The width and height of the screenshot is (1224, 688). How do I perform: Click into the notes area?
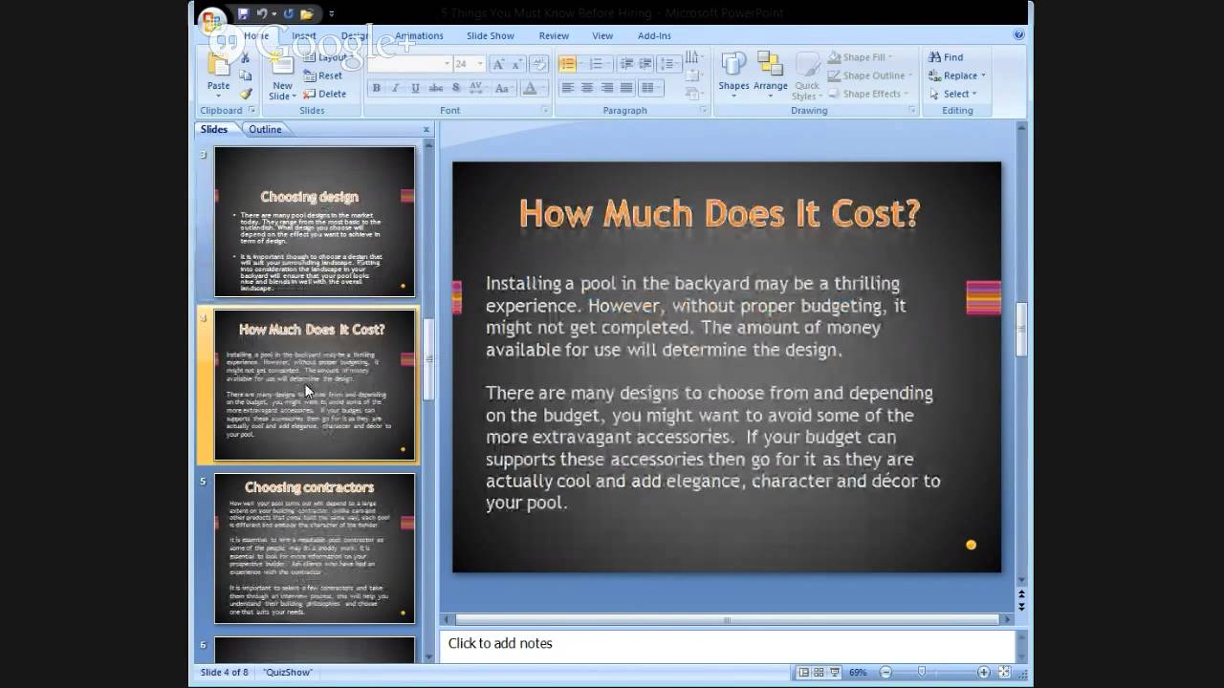click(x=727, y=645)
